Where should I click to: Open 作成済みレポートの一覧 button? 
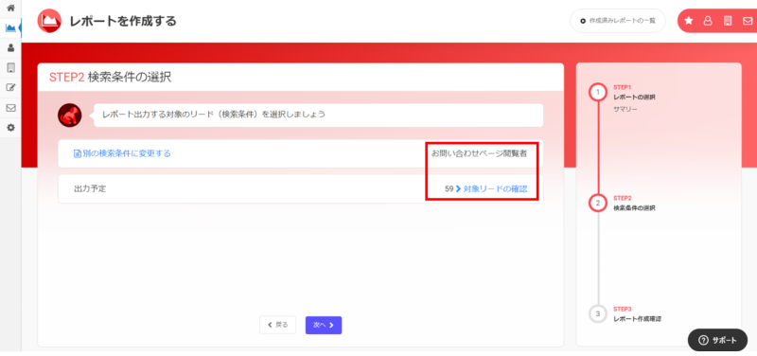618,21
